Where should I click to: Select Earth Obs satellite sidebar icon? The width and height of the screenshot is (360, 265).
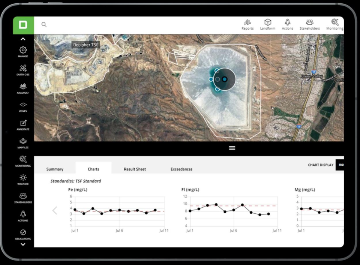[23, 70]
